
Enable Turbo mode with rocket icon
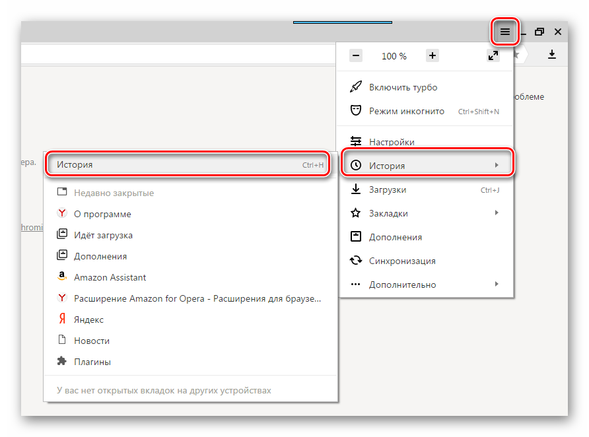tap(403, 87)
